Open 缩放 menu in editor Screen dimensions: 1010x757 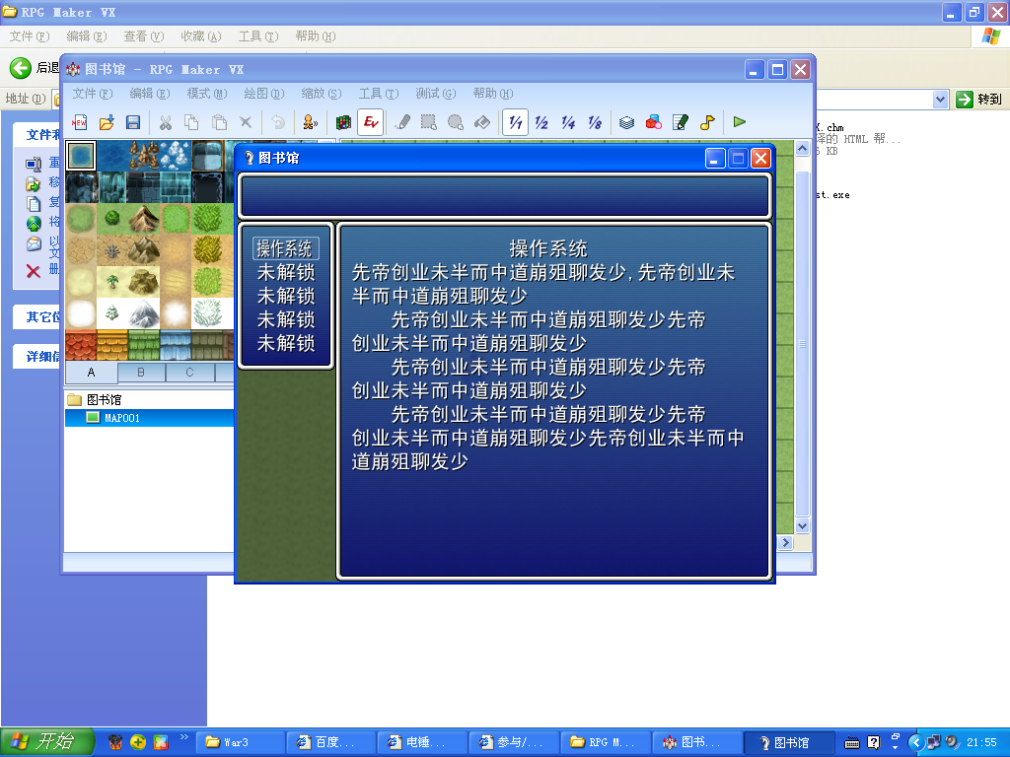pos(322,94)
